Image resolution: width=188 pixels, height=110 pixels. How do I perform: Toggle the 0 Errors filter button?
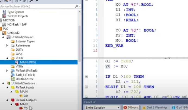[x=131, y=108]
